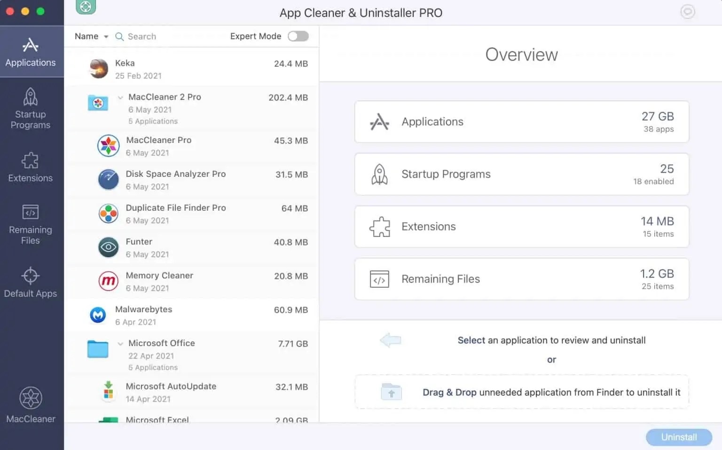Click the Microsoft Office folder icon
Screen dimensions: 722x450
pyautogui.click(x=98, y=349)
